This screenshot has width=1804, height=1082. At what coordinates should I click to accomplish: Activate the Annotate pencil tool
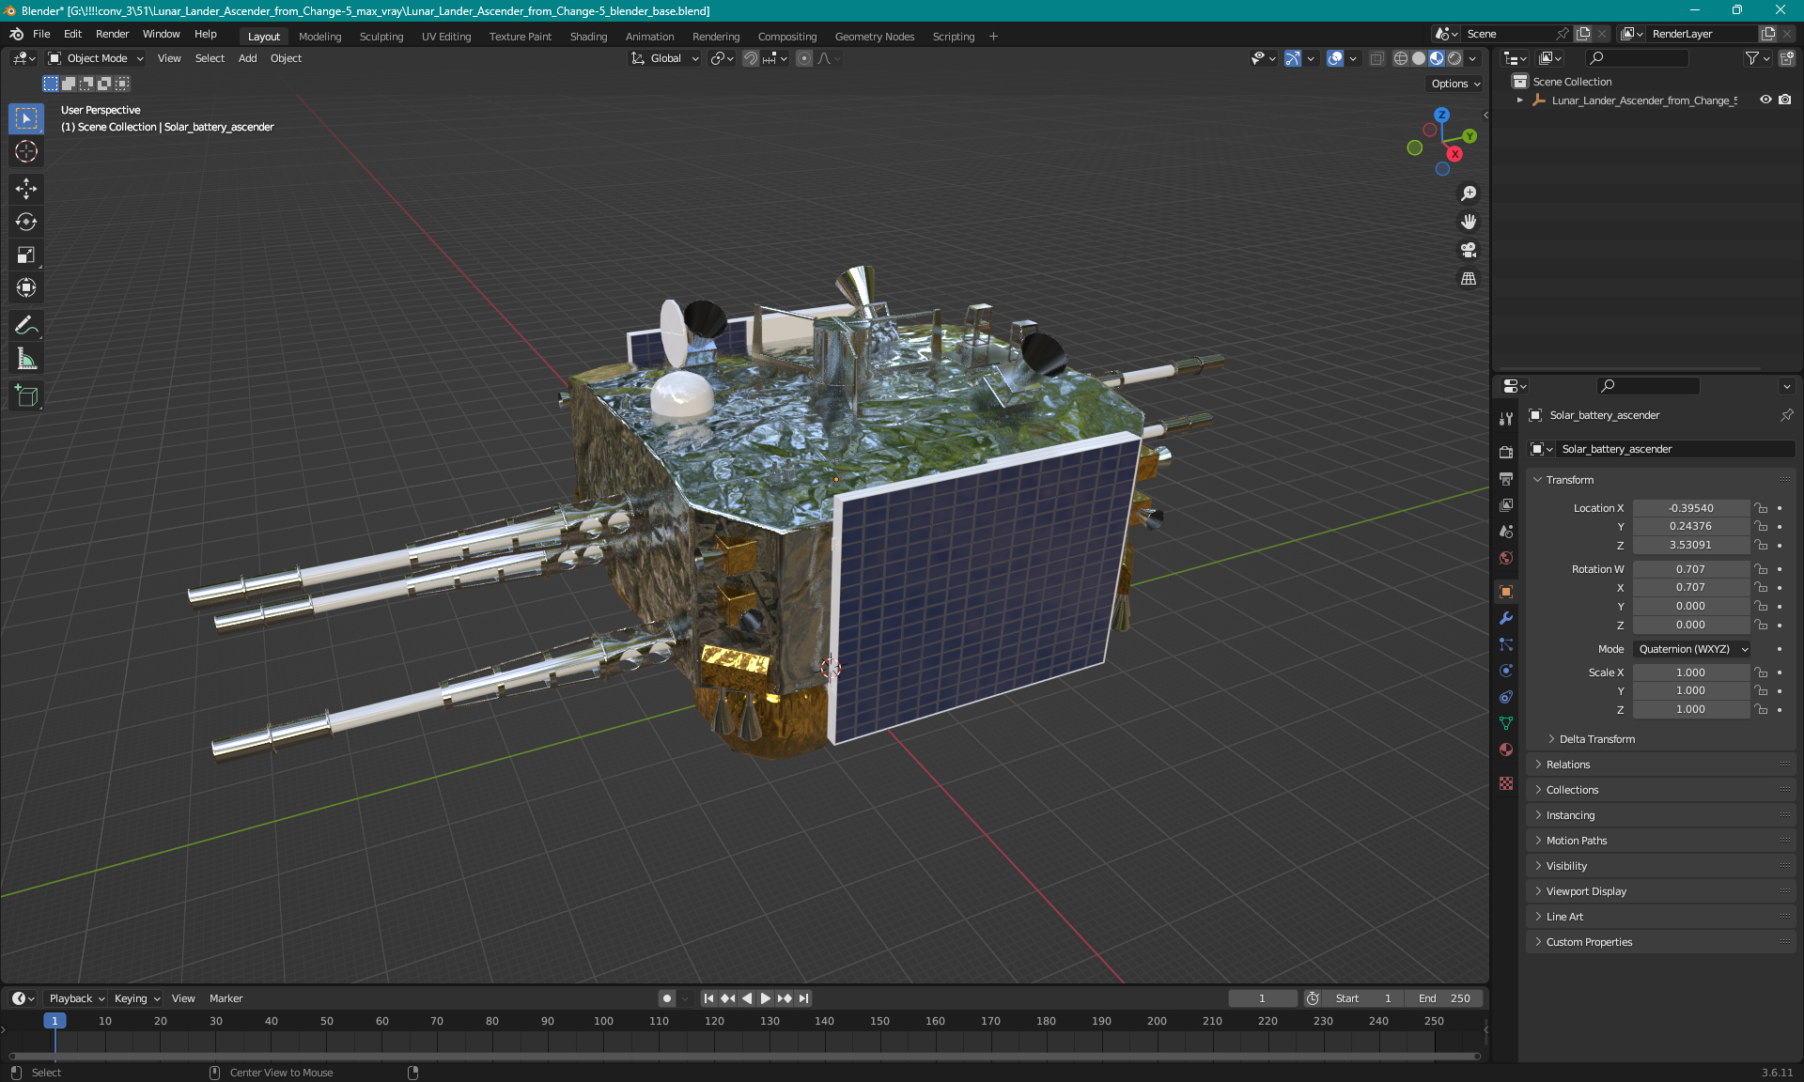[26, 325]
